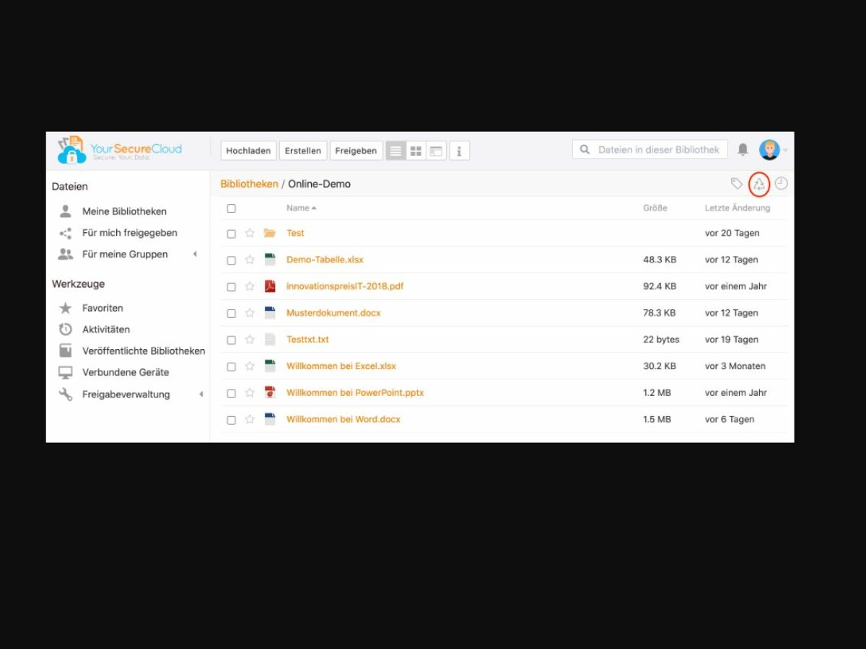Viewport: 866px width, 649px height.
Task: Expand the Für meine Gruppen section
Action: [x=194, y=255]
